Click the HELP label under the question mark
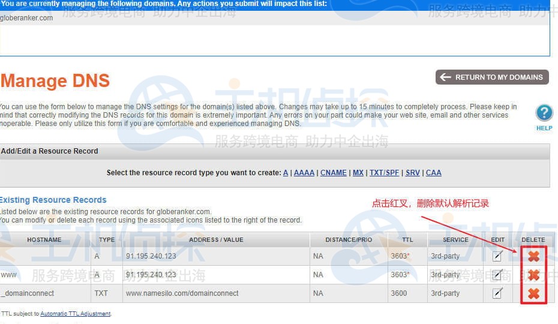This screenshot has width=558, height=324. (544, 128)
